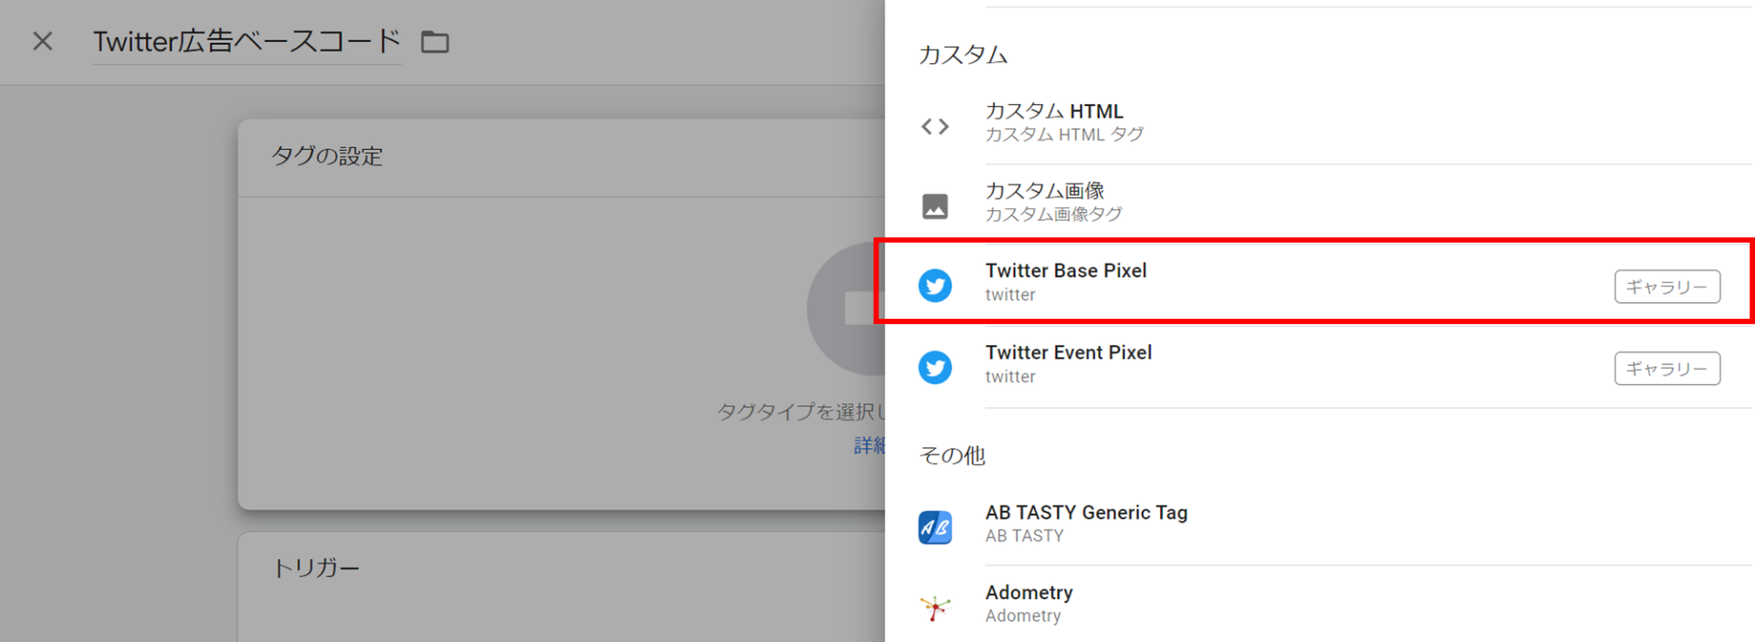Screen dimensions: 1755x642
Task: Choose the Twitter Event Pixel tag type
Action: 1318,365
